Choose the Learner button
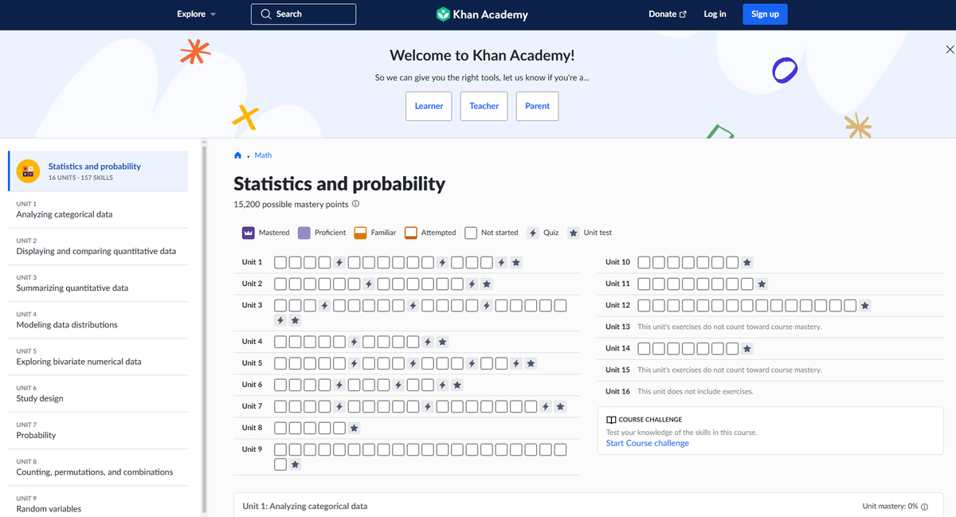Screen dimensions: 956x517 429,106
